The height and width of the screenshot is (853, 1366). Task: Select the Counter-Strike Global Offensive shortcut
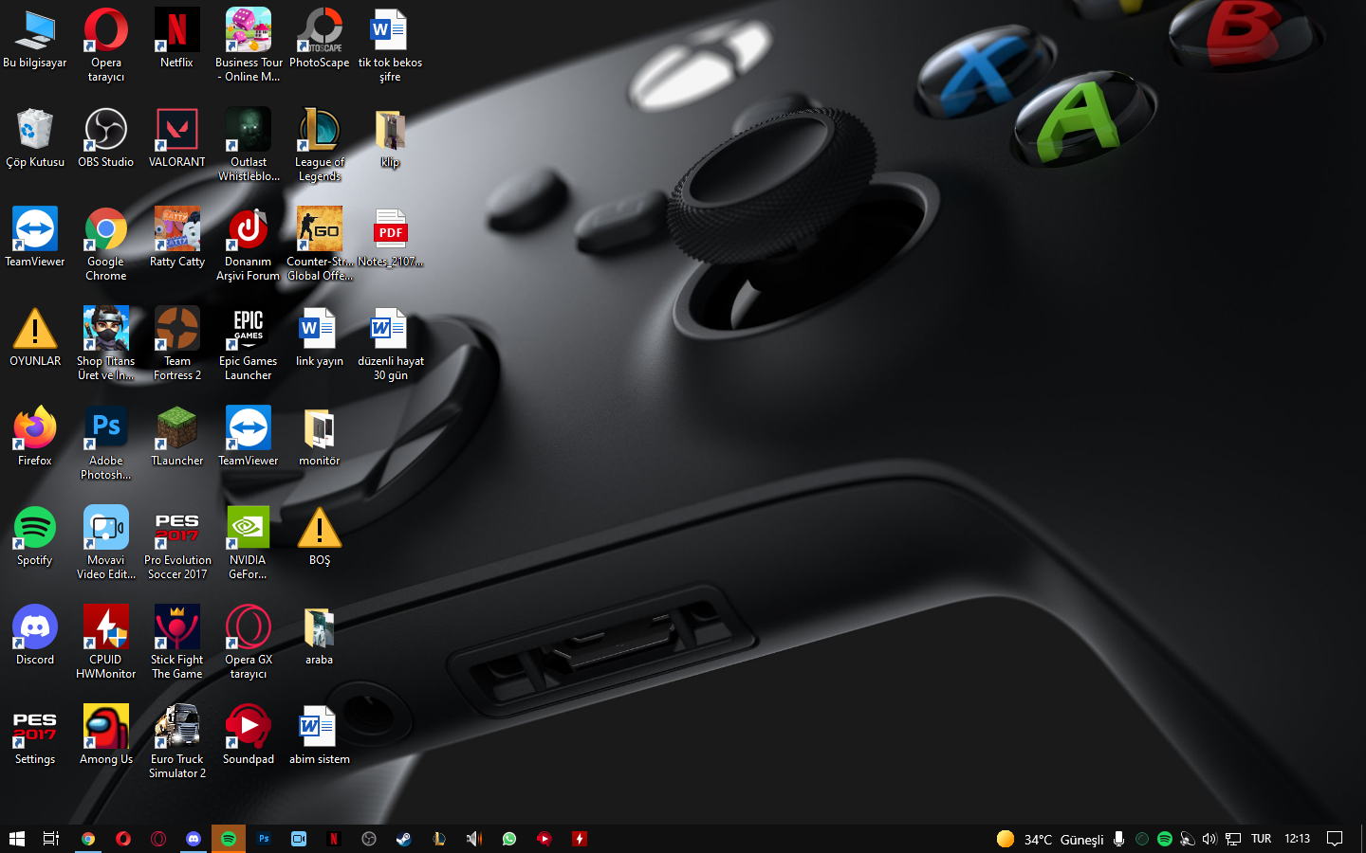(x=320, y=245)
